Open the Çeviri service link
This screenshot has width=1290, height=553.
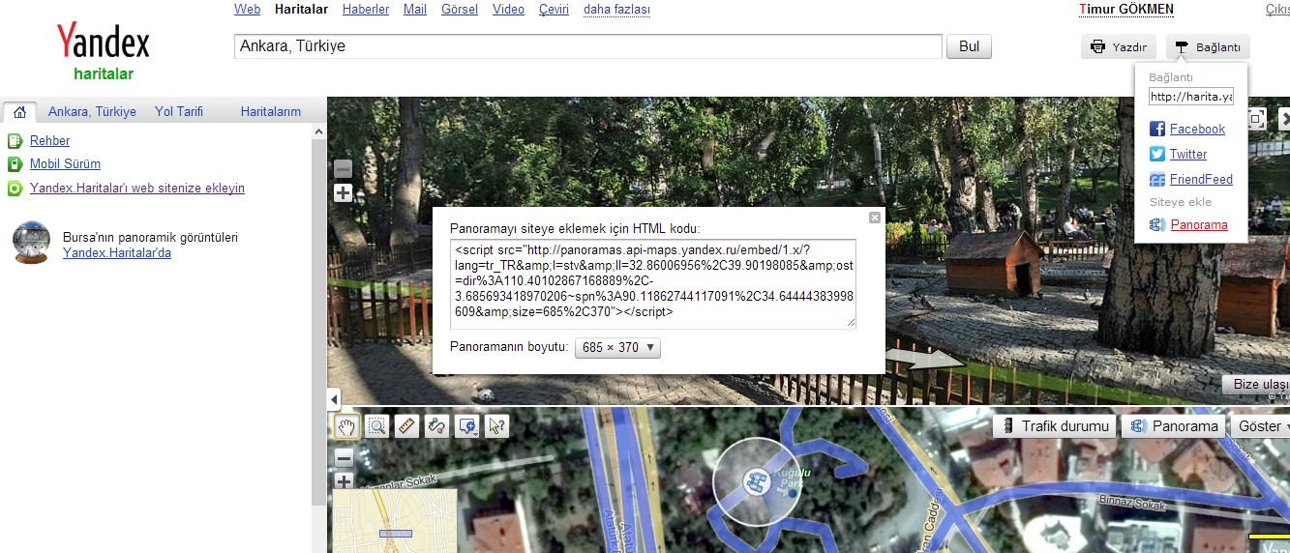click(554, 10)
